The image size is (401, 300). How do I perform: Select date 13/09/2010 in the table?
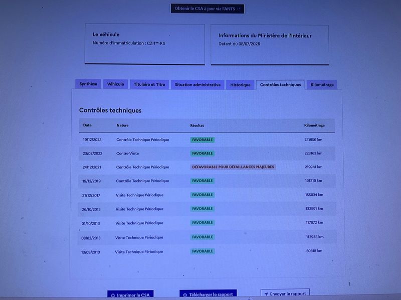click(91, 252)
